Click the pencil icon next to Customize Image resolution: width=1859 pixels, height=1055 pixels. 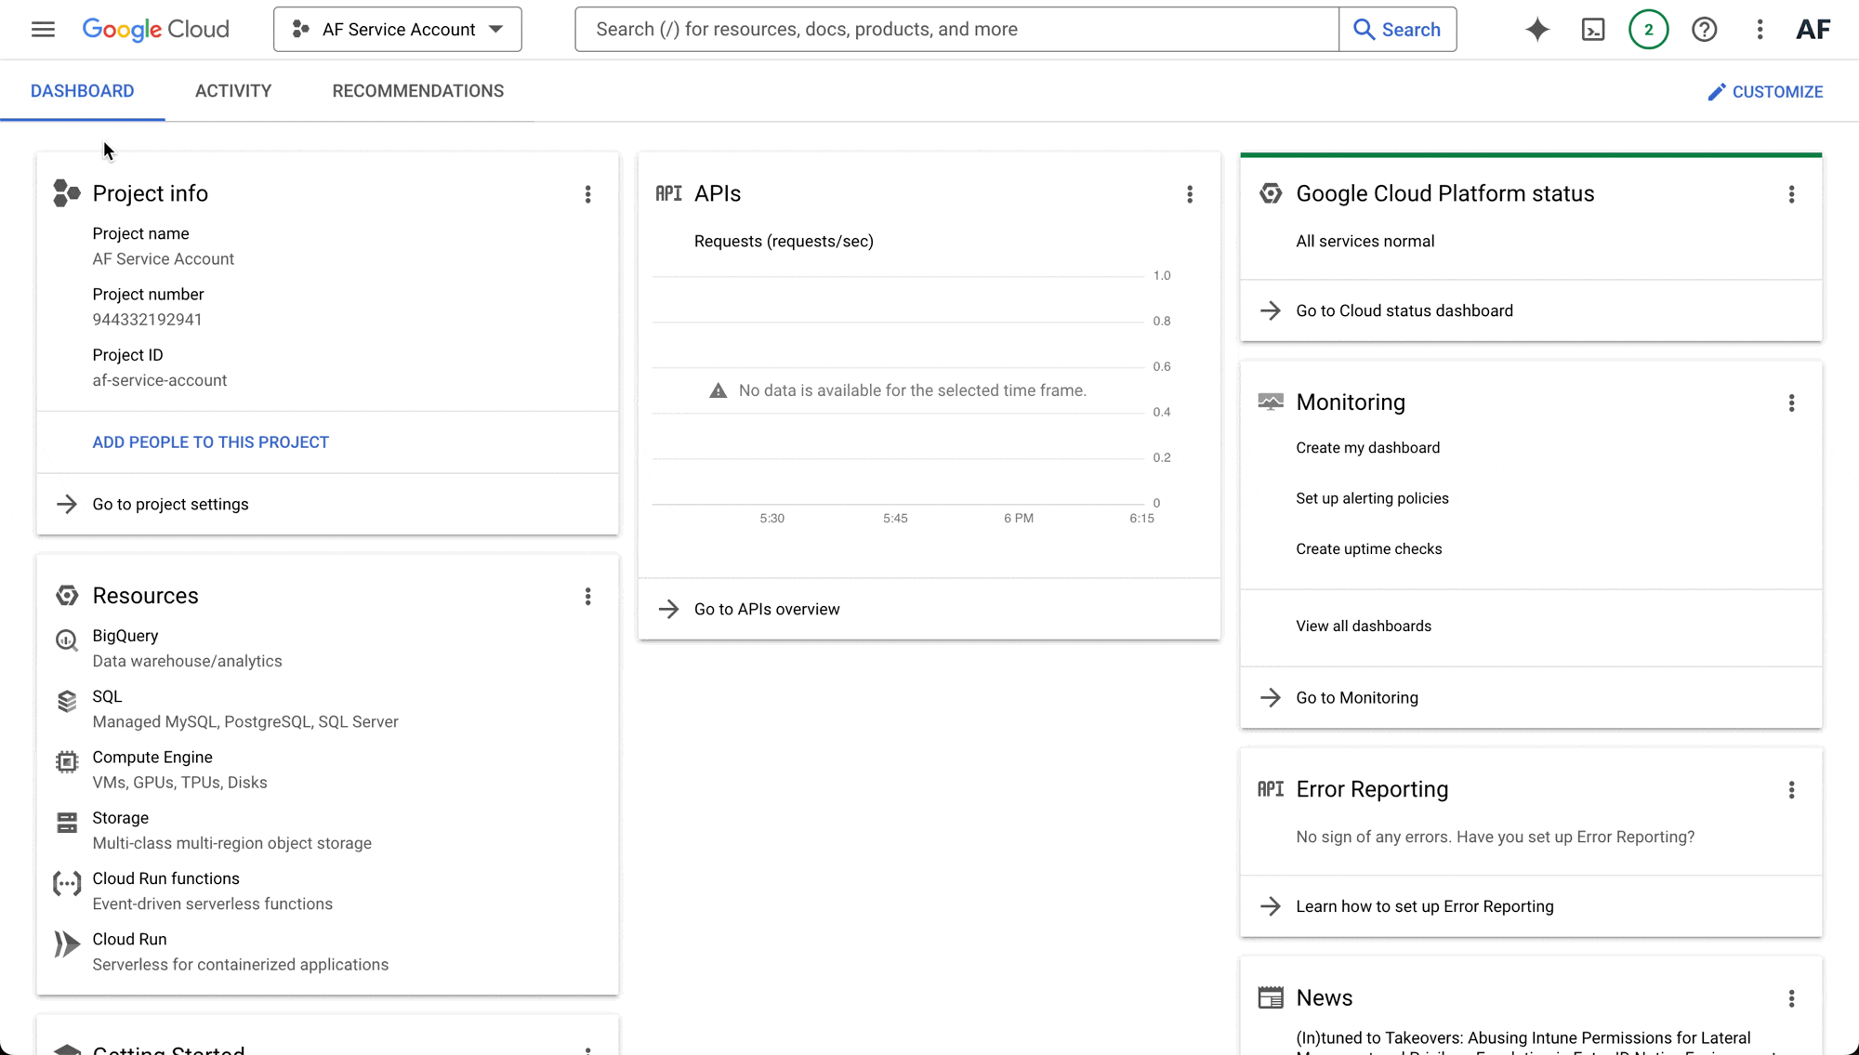coord(1717,91)
